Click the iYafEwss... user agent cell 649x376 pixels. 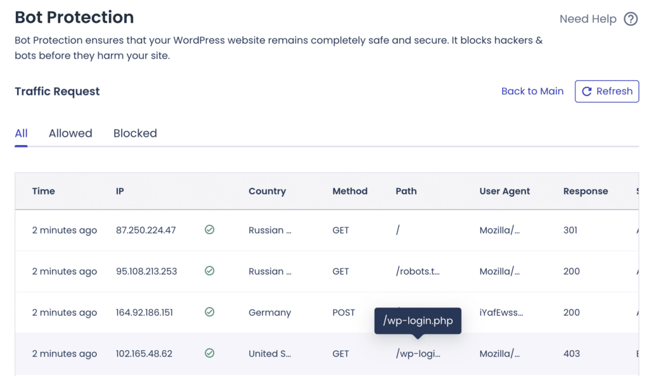pyautogui.click(x=501, y=312)
